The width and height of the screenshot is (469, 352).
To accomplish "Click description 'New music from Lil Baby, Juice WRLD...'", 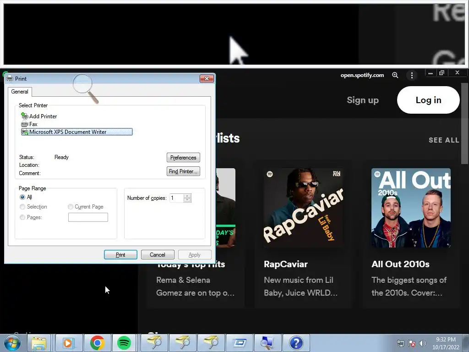I will 300,286.
